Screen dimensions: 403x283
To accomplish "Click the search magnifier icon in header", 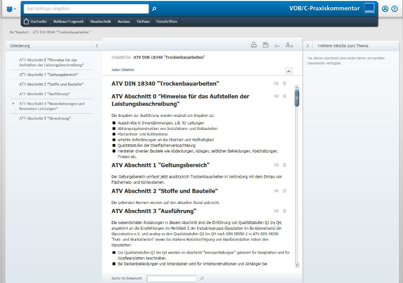I will [154, 9].
